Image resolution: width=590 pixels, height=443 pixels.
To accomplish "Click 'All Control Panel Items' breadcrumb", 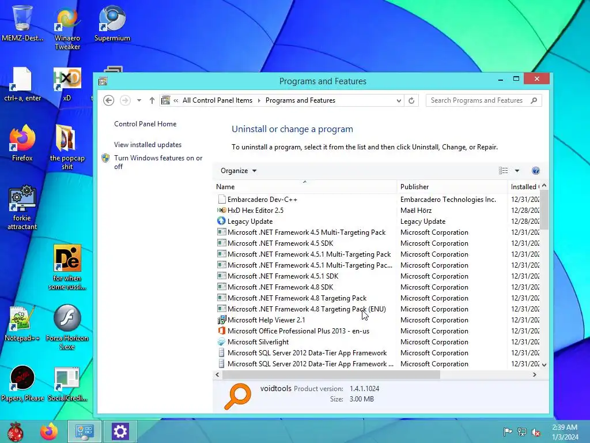I will click(217, 100).
